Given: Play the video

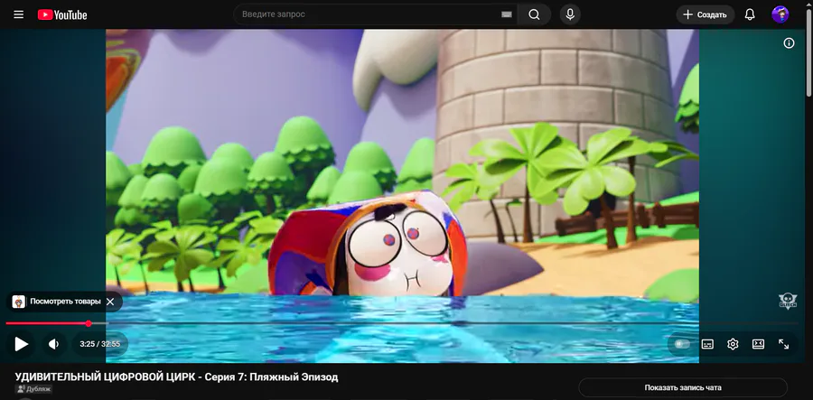Looking at the screenshot, I should tap(21, 343).
